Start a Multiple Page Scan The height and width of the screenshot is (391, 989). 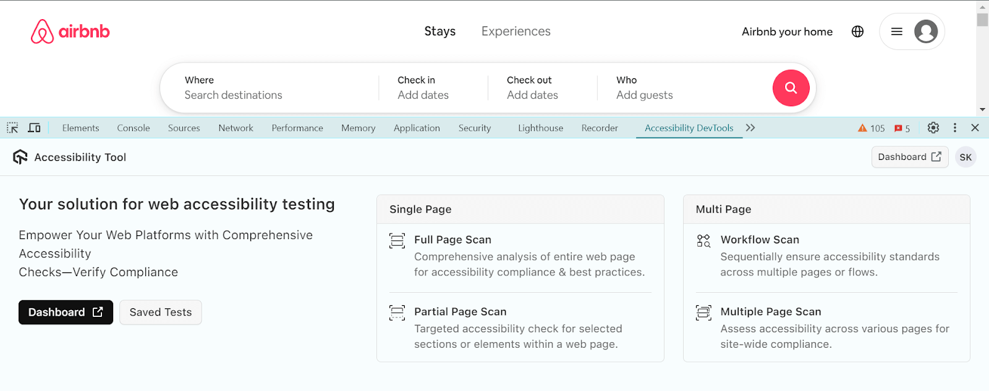[826, 327]
